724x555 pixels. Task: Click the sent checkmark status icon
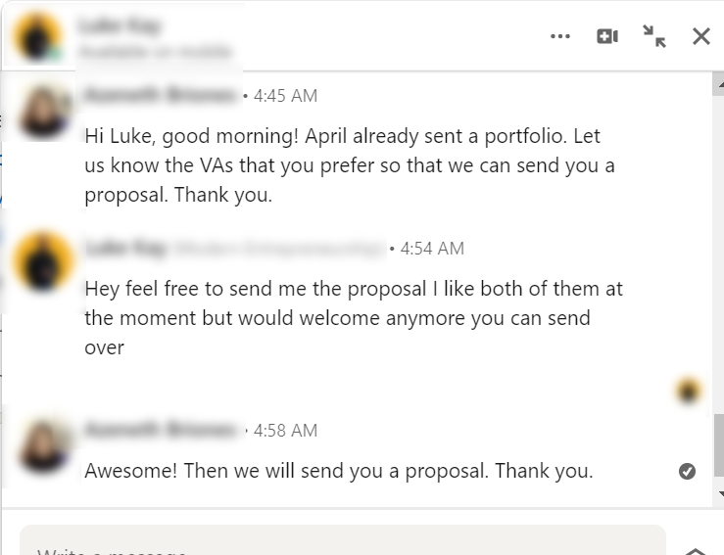click(x=687, y=471)
